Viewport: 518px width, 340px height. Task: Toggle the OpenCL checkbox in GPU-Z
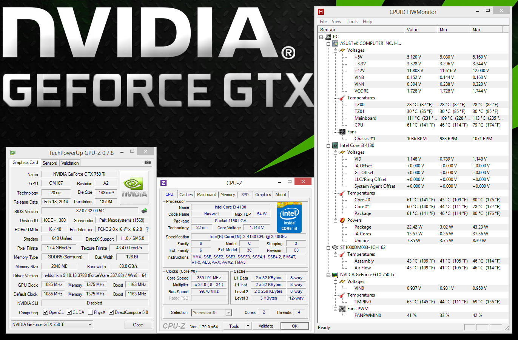(45, 312)
